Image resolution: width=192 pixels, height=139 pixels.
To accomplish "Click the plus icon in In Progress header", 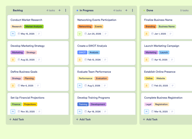I will (126, 10).
